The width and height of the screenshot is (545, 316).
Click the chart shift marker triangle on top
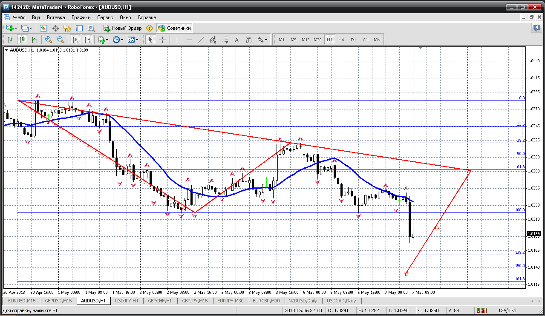click(421, 48)
